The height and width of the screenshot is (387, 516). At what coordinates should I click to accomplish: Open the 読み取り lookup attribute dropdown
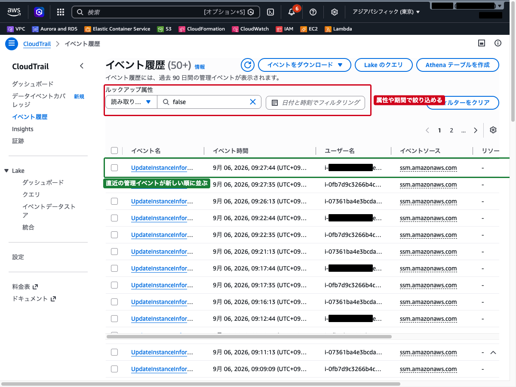(x=131, y=102)
